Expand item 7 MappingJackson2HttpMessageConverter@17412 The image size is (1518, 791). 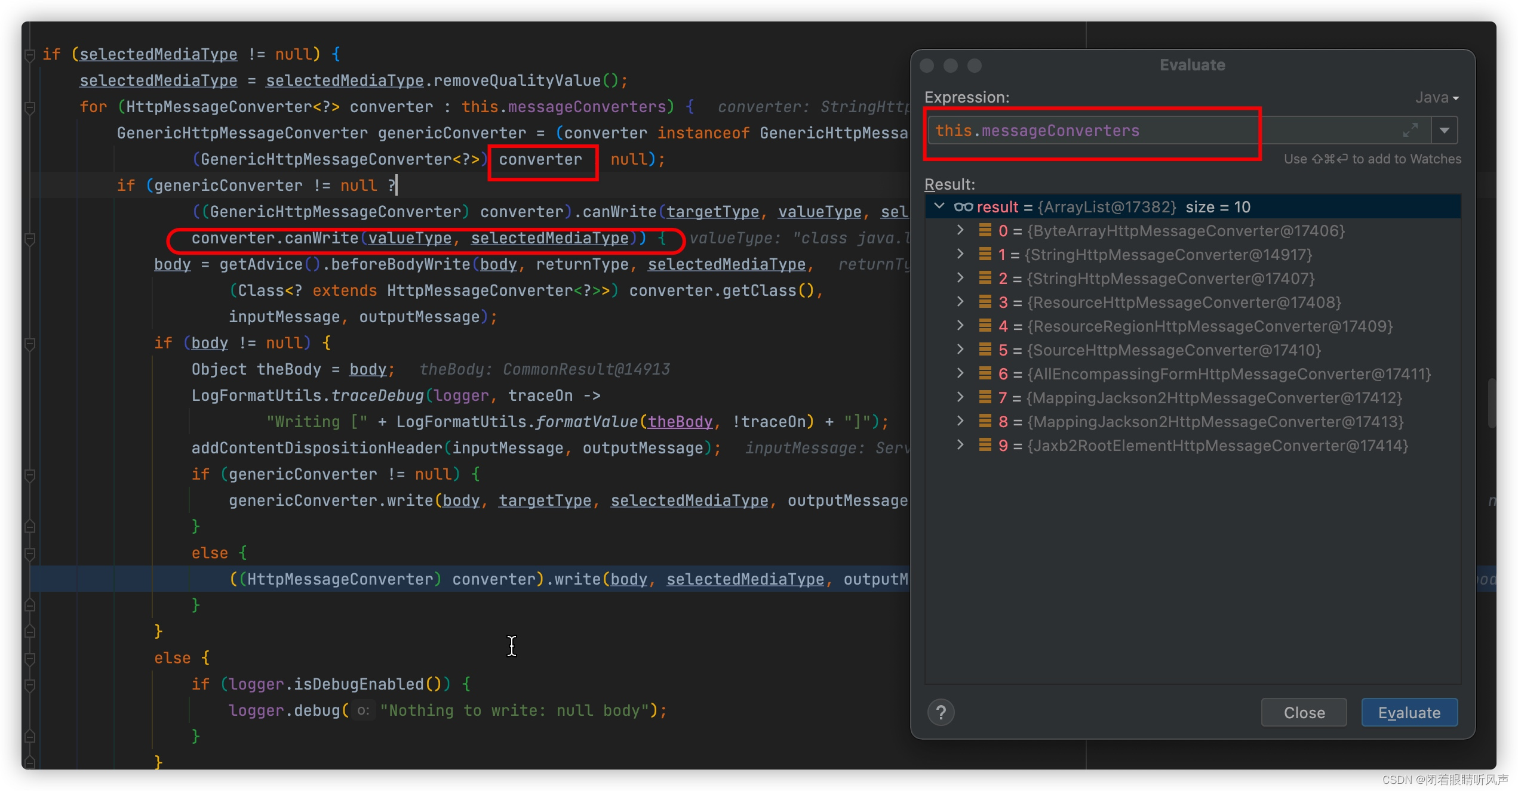tap(960, 397)
